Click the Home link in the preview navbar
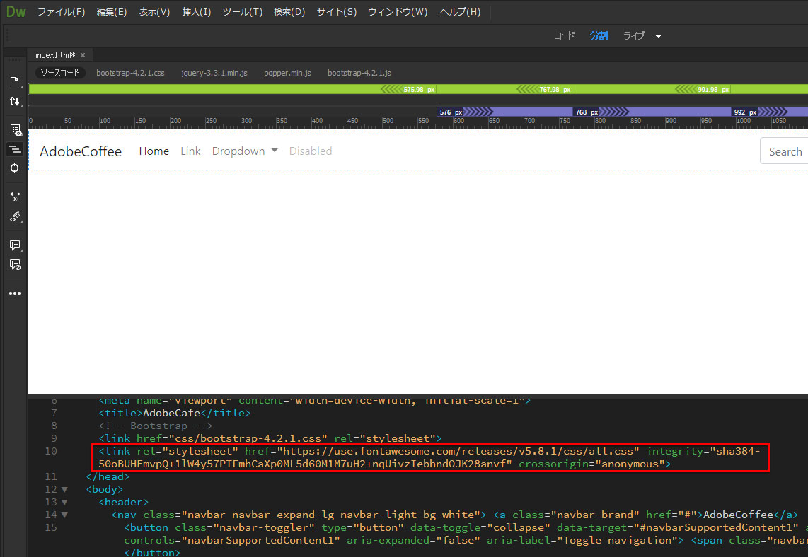The width and height of the screenshot is (808, 557). tap(154, 151)
